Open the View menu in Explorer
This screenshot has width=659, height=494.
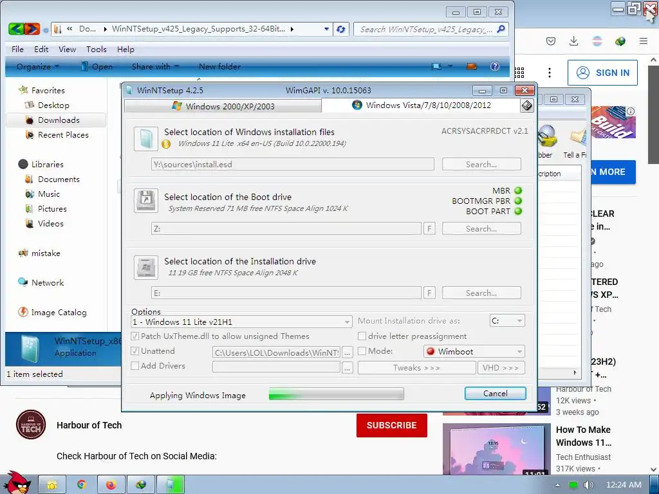click(67, 49)
